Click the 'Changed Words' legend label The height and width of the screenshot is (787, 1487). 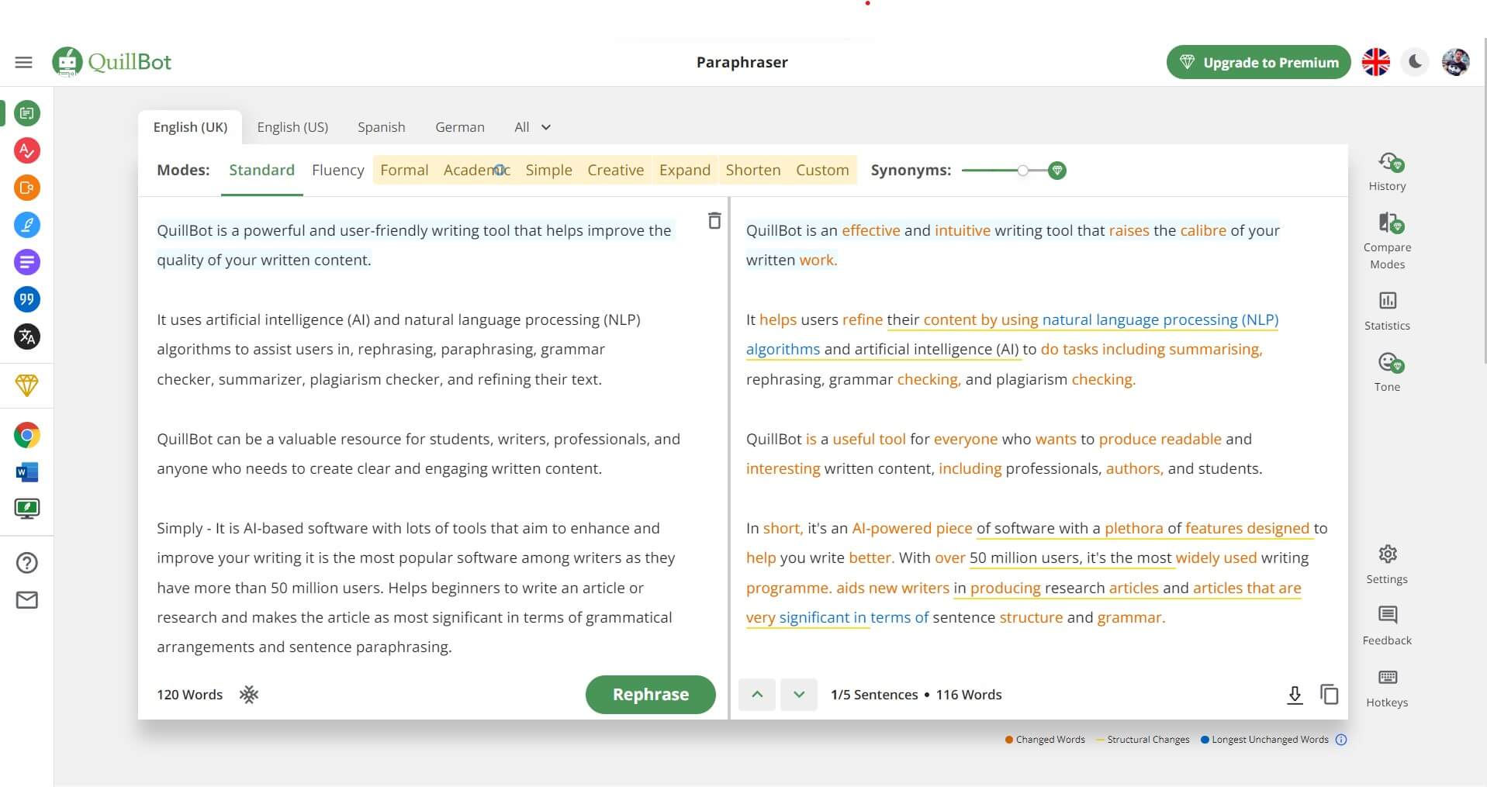1050,740
